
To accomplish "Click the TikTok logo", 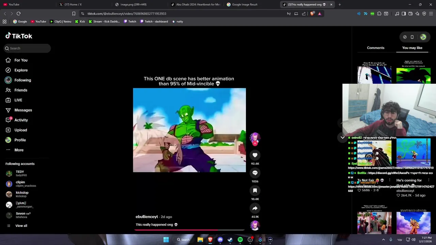I will pos(19,36).
